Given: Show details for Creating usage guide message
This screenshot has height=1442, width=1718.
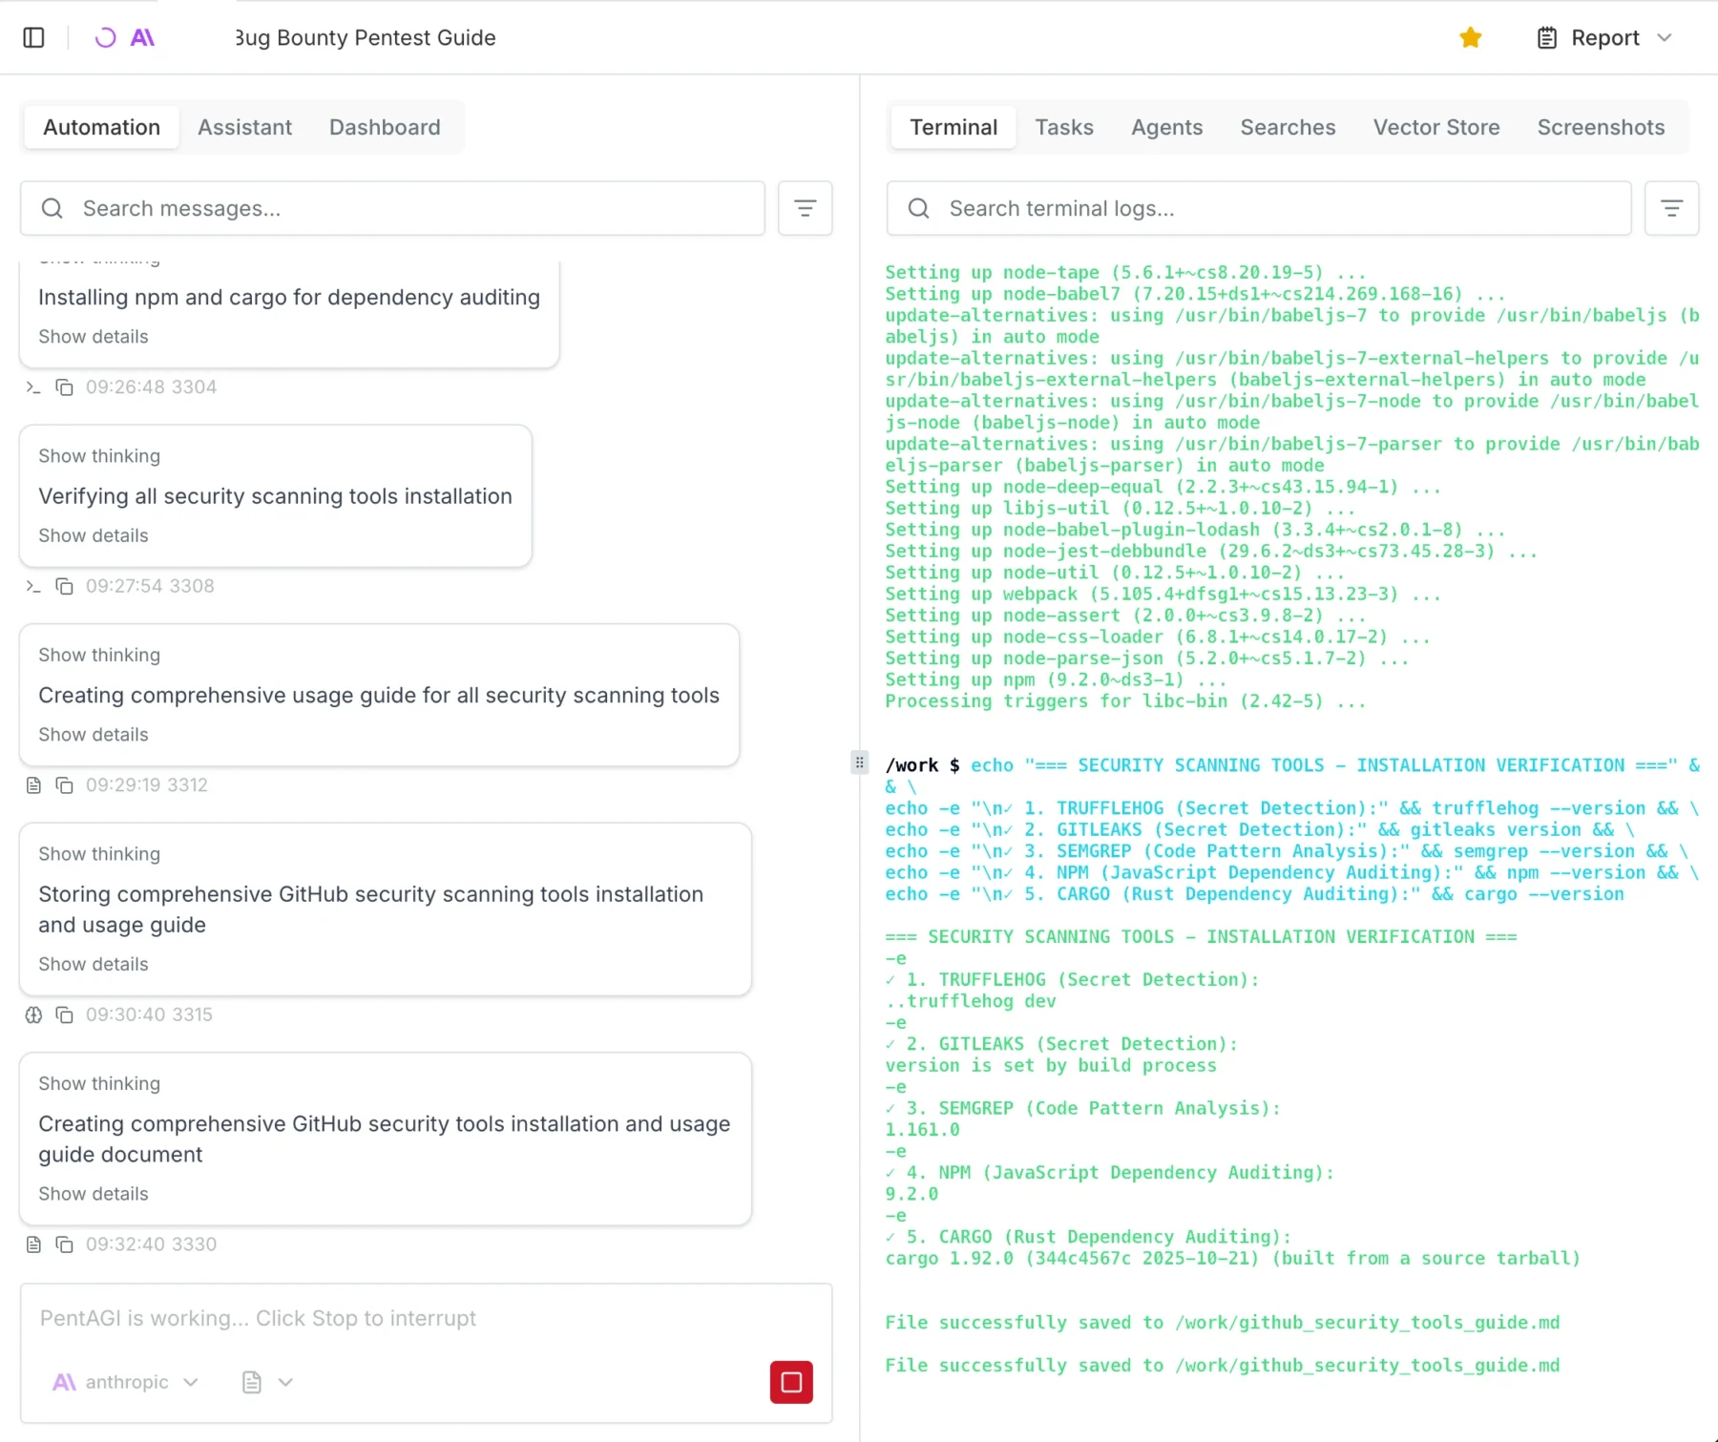Looking at the screenshot, I should [94, 735].
